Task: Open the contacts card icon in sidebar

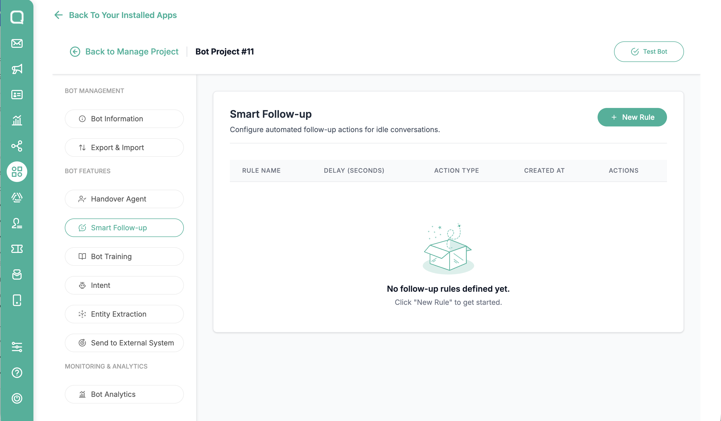Action: tap(17, 95)
